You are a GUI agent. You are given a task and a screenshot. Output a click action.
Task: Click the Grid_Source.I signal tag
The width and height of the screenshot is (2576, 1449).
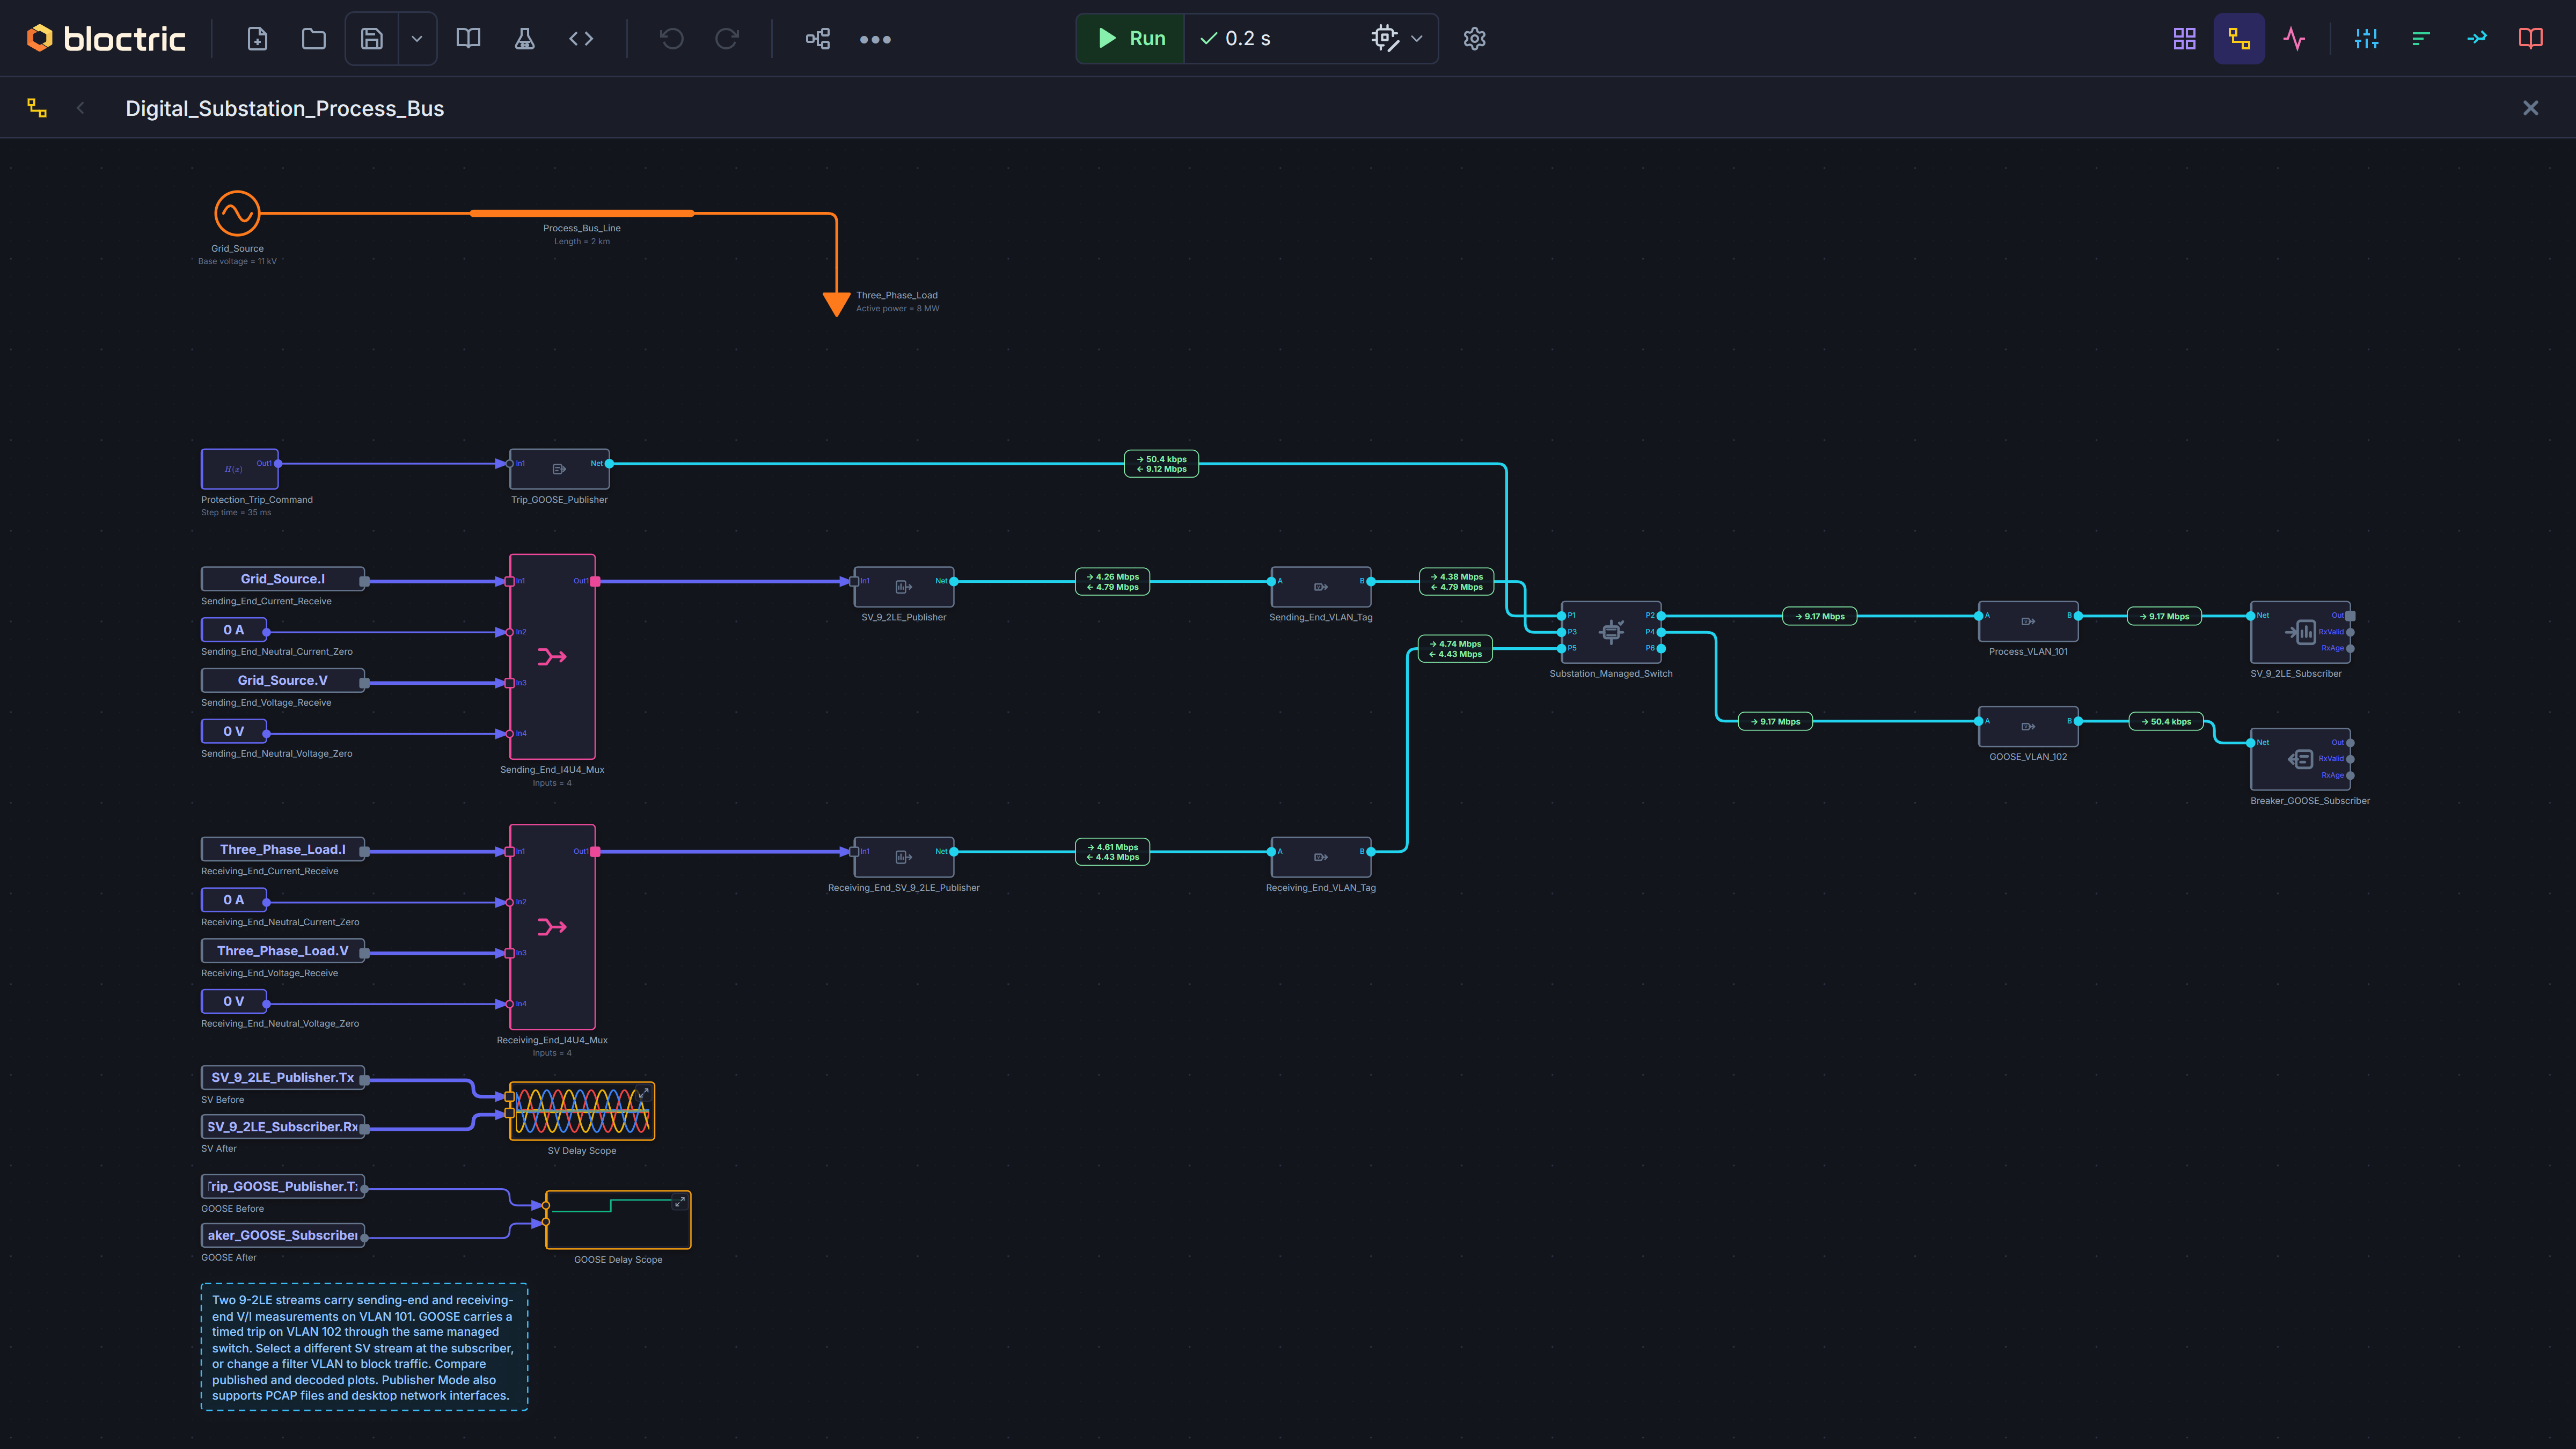(283, 579)
